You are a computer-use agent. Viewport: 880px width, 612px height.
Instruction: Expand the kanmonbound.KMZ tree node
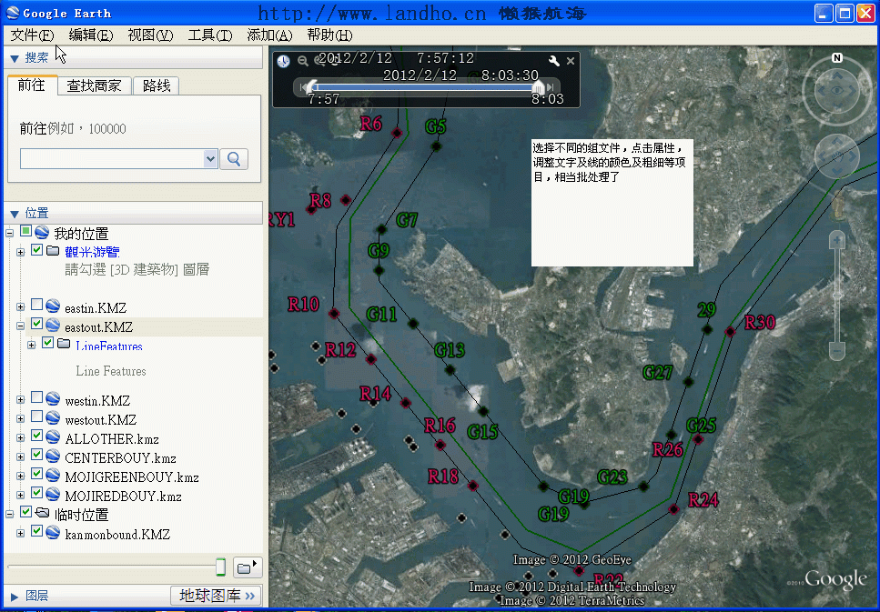(x=21, y=533)
